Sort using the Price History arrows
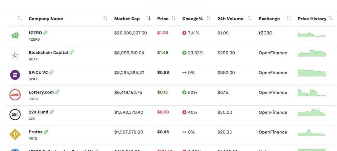The image size is (337, 151). coord(330,18)
